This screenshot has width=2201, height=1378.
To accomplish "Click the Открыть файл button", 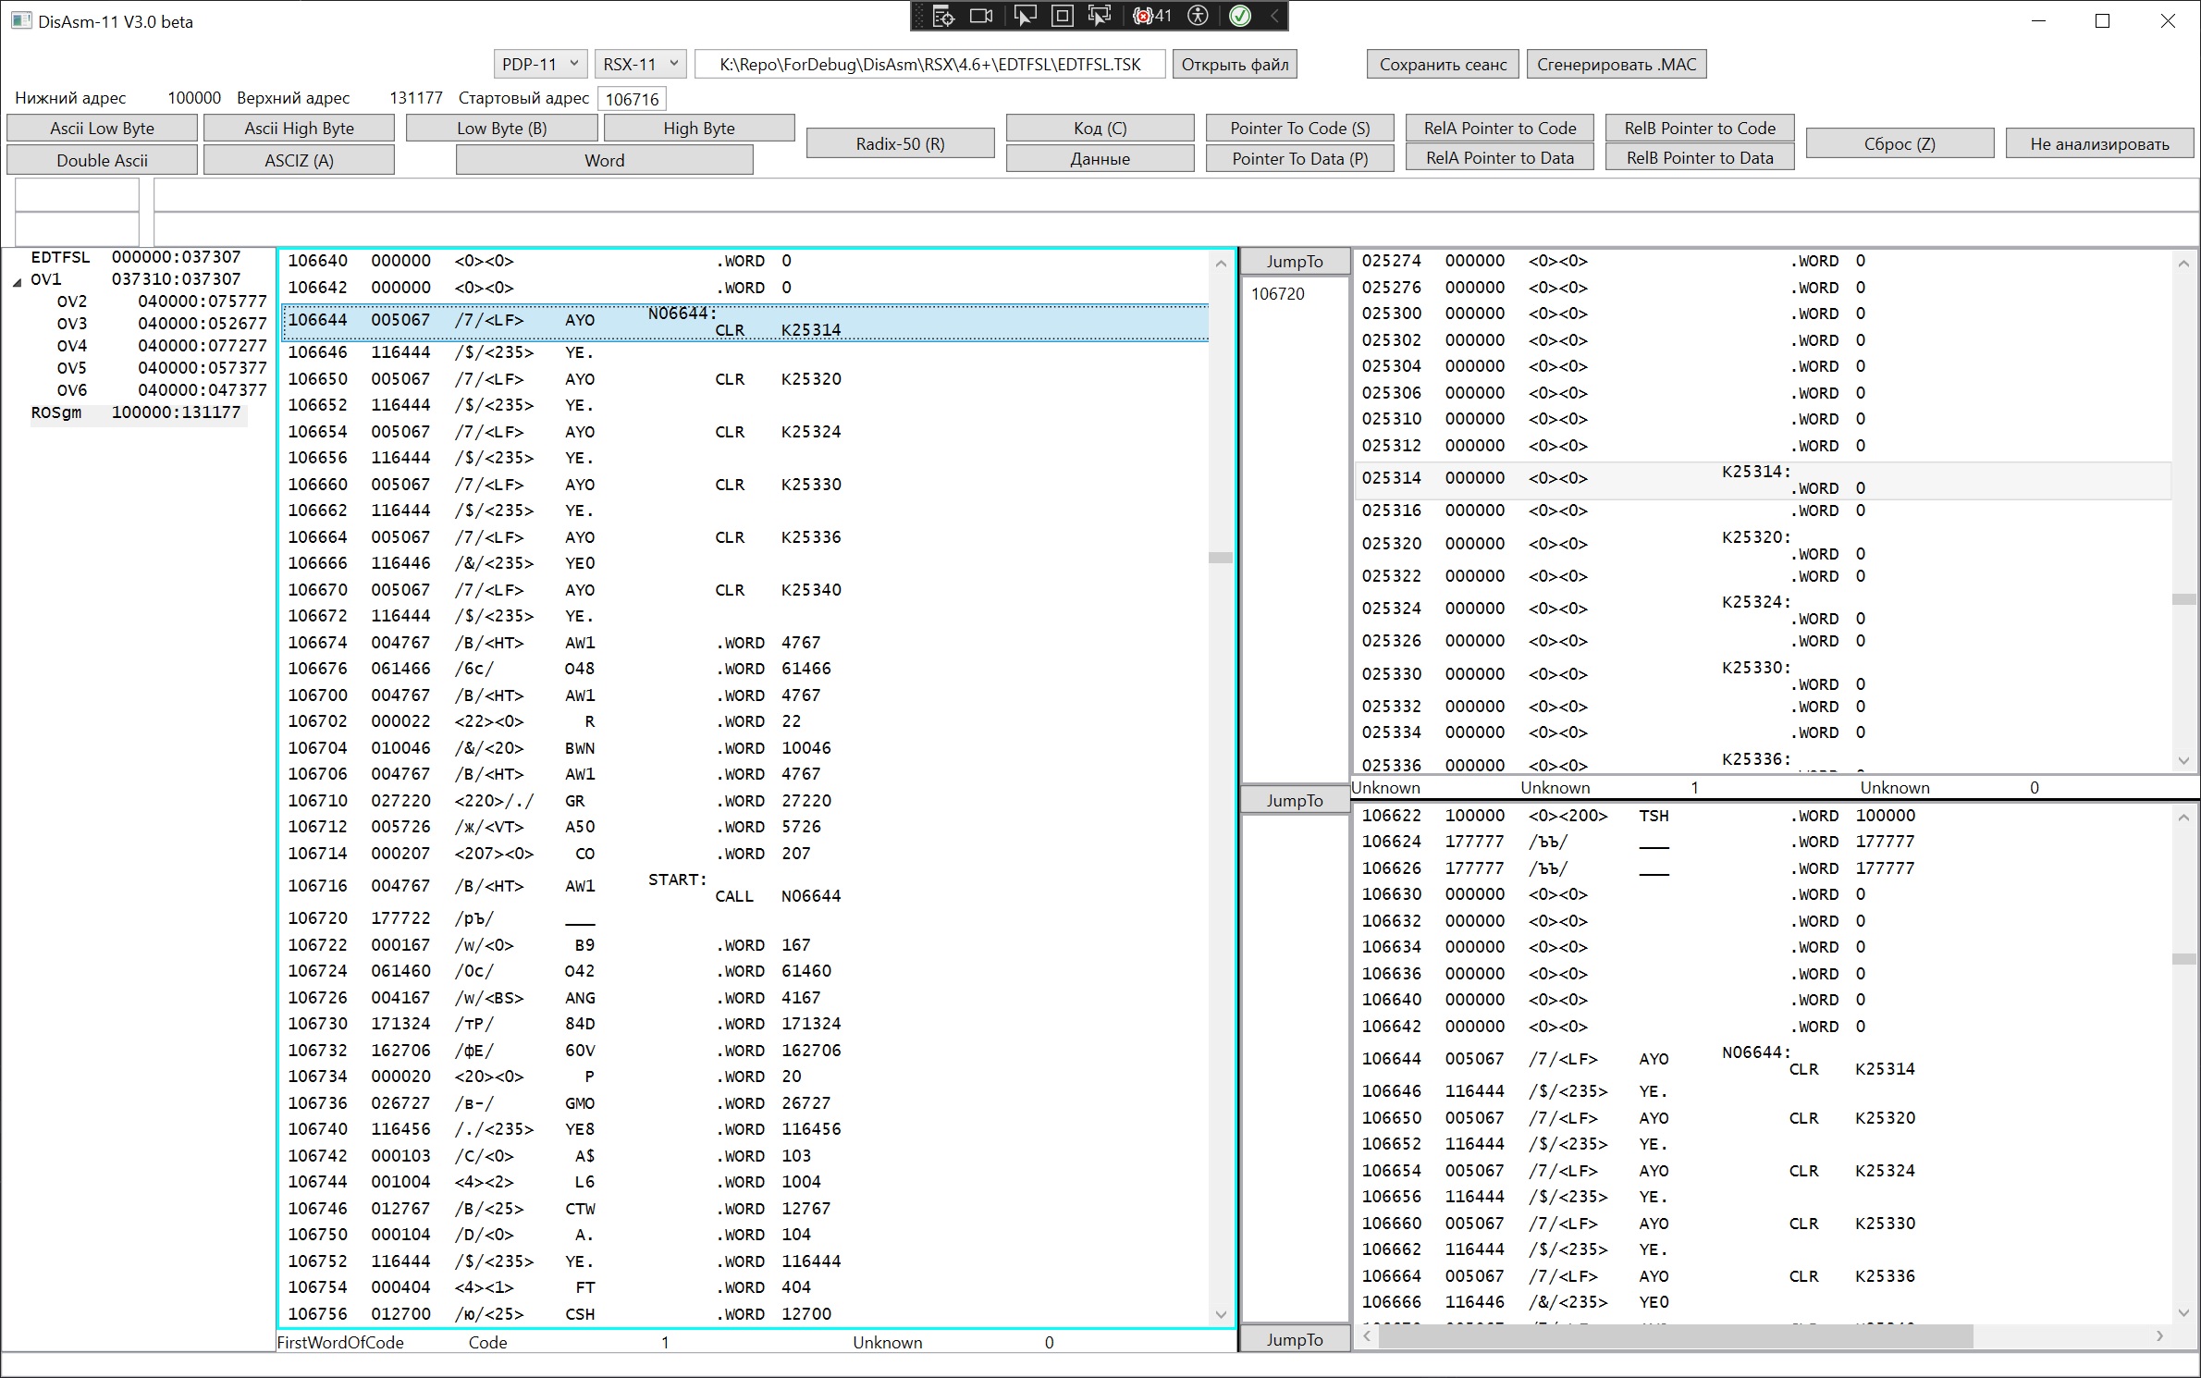I will pos(1235,64).
